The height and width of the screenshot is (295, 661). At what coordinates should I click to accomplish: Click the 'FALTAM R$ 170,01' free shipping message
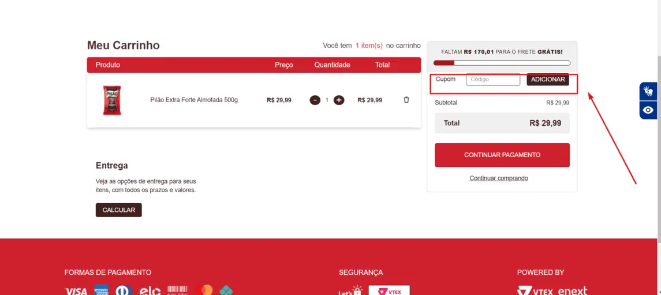502,52
